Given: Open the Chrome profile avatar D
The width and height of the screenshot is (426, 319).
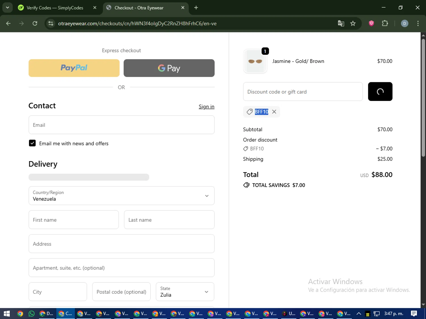Looking at the screenshot, I should click(x=405, y=24).
